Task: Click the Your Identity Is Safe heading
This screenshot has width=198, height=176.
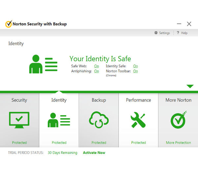Action: [100, 59]
